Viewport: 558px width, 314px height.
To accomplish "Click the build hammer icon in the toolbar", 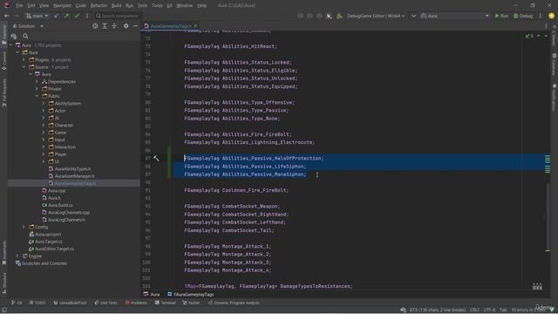I will 339,16.
